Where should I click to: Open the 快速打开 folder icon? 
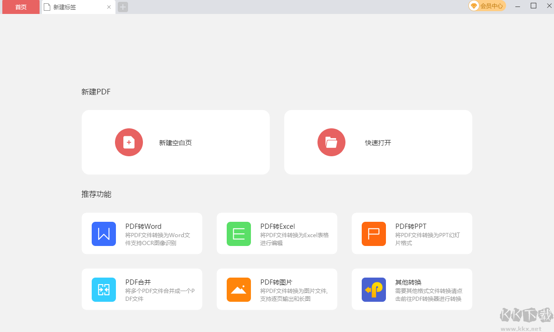click(x=331, y=142)
